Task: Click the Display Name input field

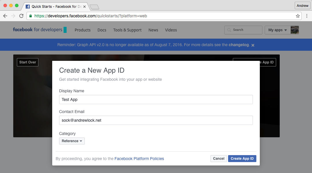Action: pos(156,99)
